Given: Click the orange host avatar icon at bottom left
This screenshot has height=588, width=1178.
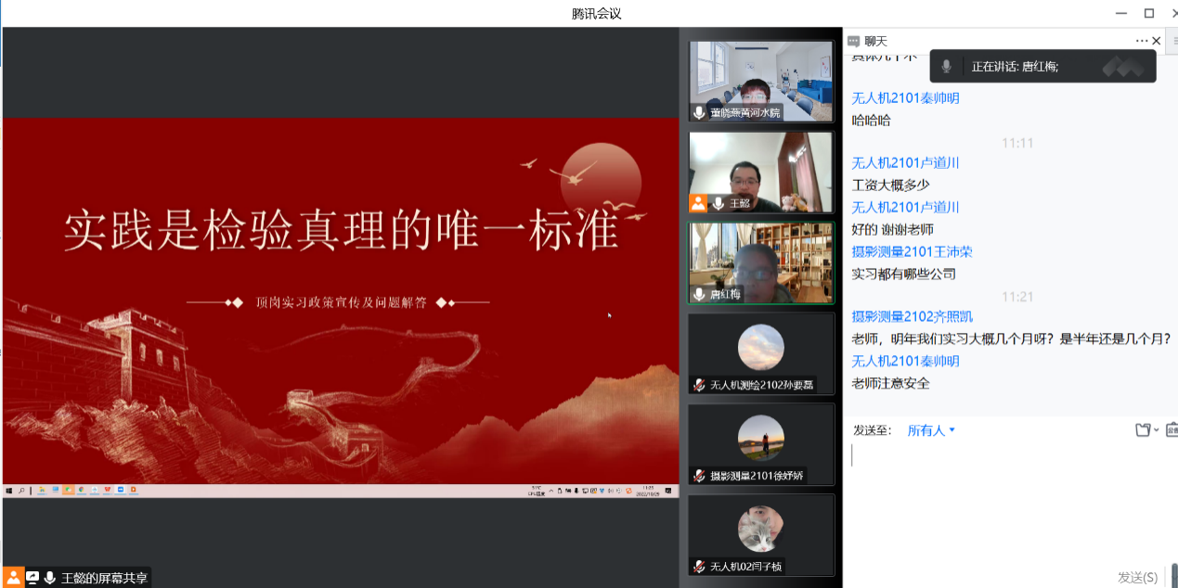Looking at the screenshot, I should tap(14, 578).
